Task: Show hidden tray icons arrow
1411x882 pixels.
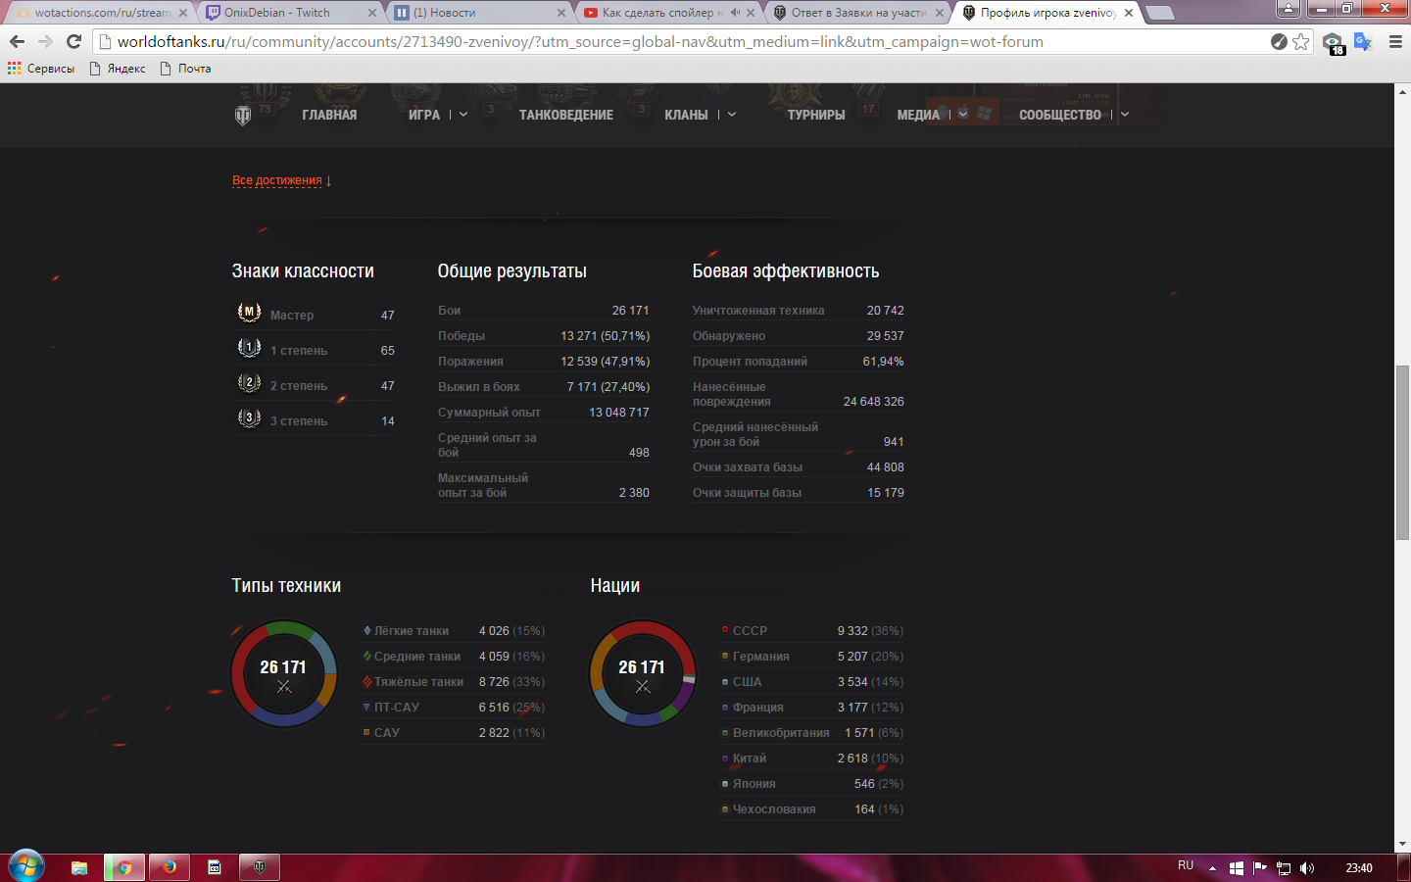Action: (1212, 868)
